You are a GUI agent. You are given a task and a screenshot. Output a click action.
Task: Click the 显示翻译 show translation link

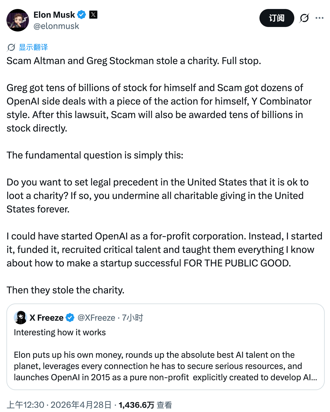click(33, 47)
